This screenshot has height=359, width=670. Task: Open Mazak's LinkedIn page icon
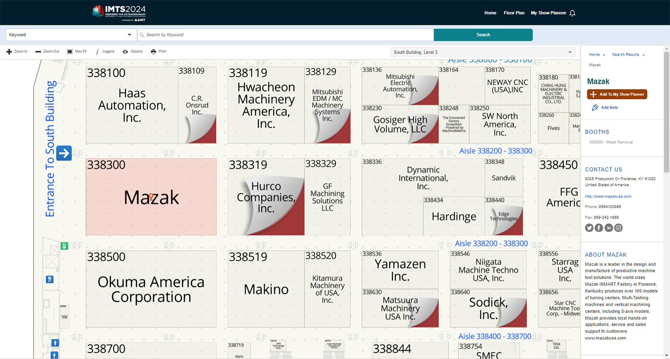(x=609, y=228)
